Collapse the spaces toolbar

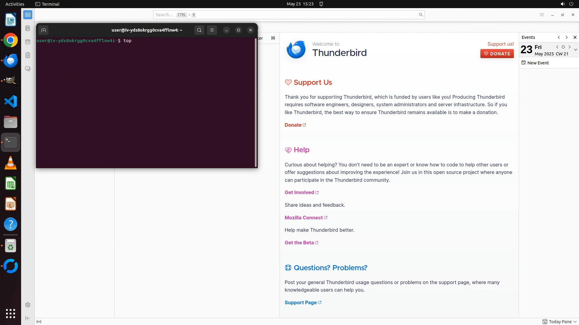pos(28,318)
